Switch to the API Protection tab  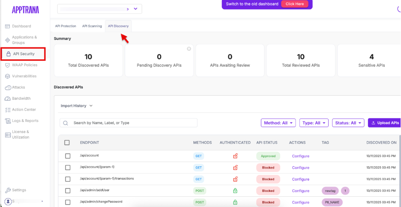(66, 26)
